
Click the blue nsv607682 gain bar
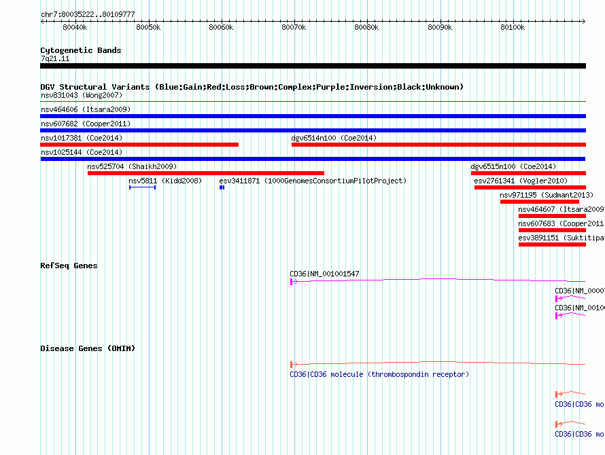click(x=313, y=130)
